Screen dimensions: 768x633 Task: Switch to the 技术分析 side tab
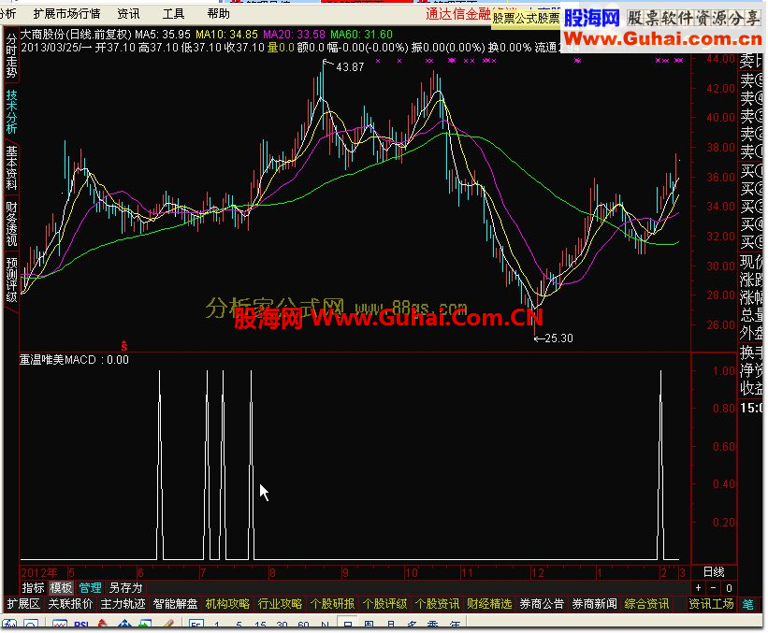click(11, 112)
